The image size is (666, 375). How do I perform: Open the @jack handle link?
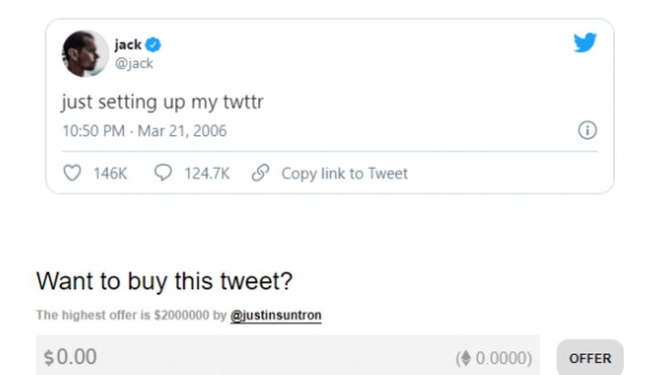click(x=133, y=63)
